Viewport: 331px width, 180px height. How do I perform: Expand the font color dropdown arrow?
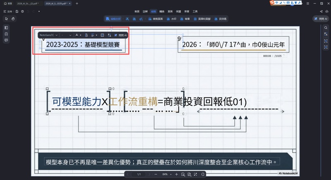click(x=81, y=35)
